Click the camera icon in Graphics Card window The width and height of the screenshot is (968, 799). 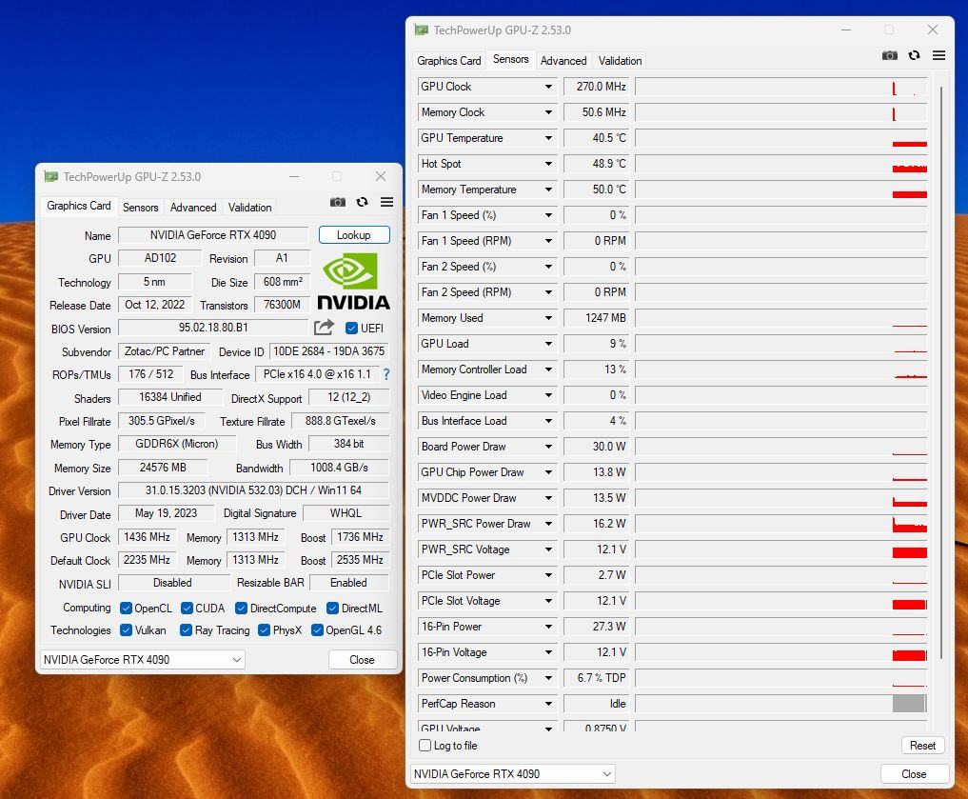(338, 202)
